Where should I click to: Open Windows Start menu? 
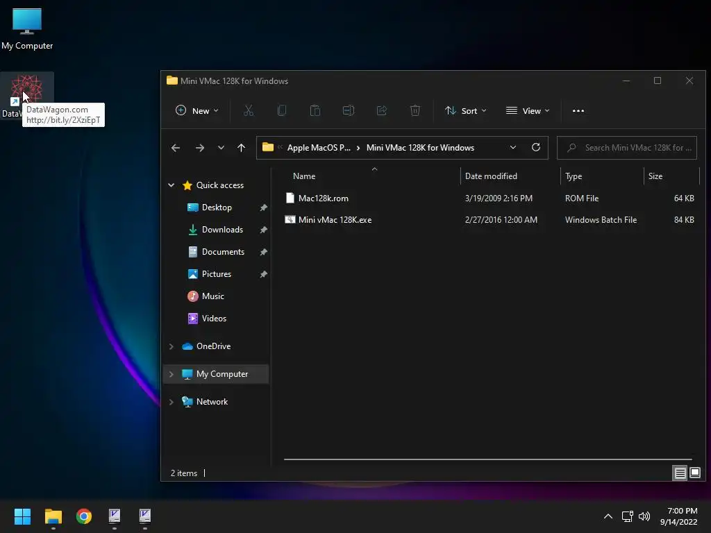[22, 516]
